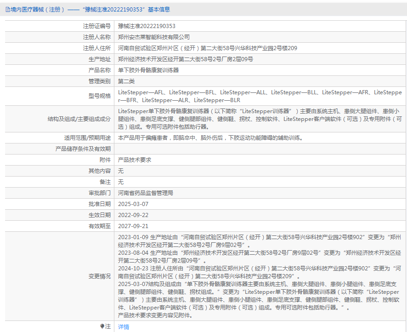This screenshot has width=407, height=332.
Task: Select expiry date 2027-09-21
Action: (x=133, y=226)
